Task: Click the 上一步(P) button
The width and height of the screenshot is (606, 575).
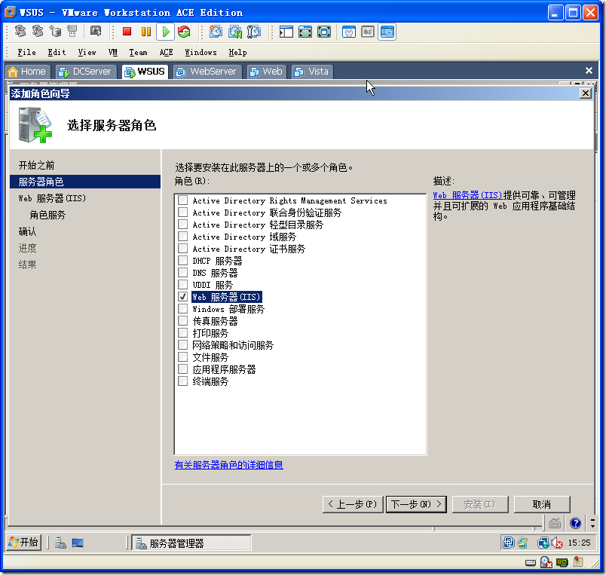Action: tap(353, 504)
